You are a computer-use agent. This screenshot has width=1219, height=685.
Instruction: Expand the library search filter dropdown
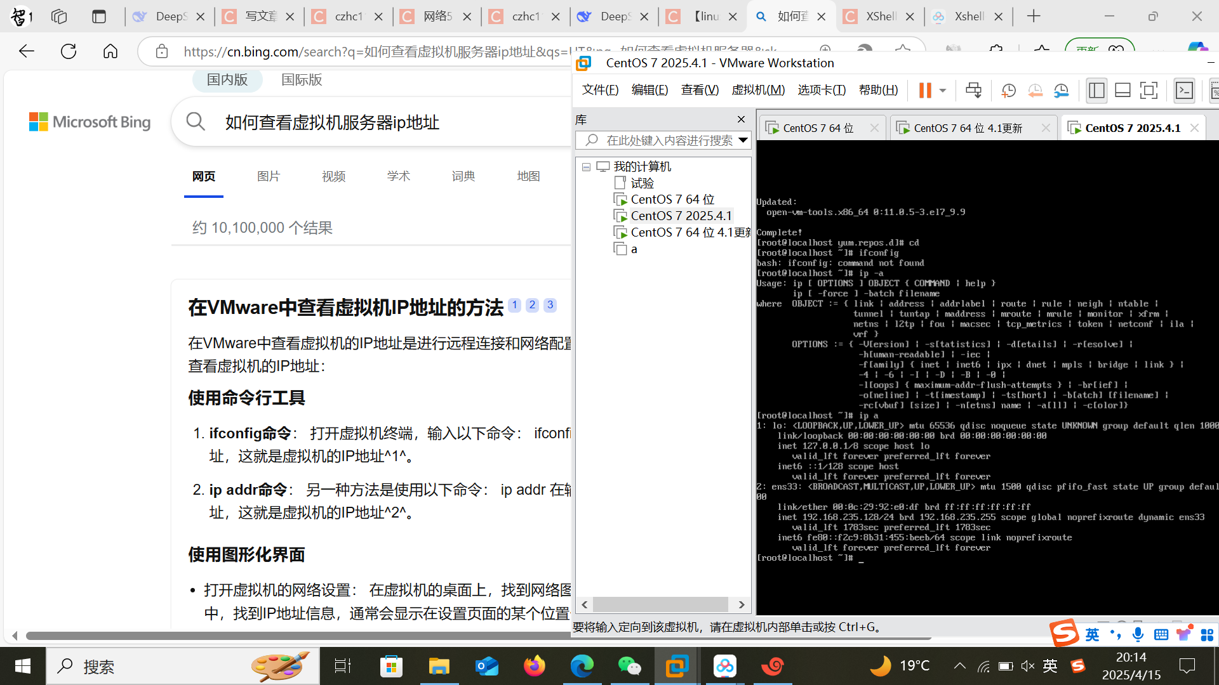point(743,140)
